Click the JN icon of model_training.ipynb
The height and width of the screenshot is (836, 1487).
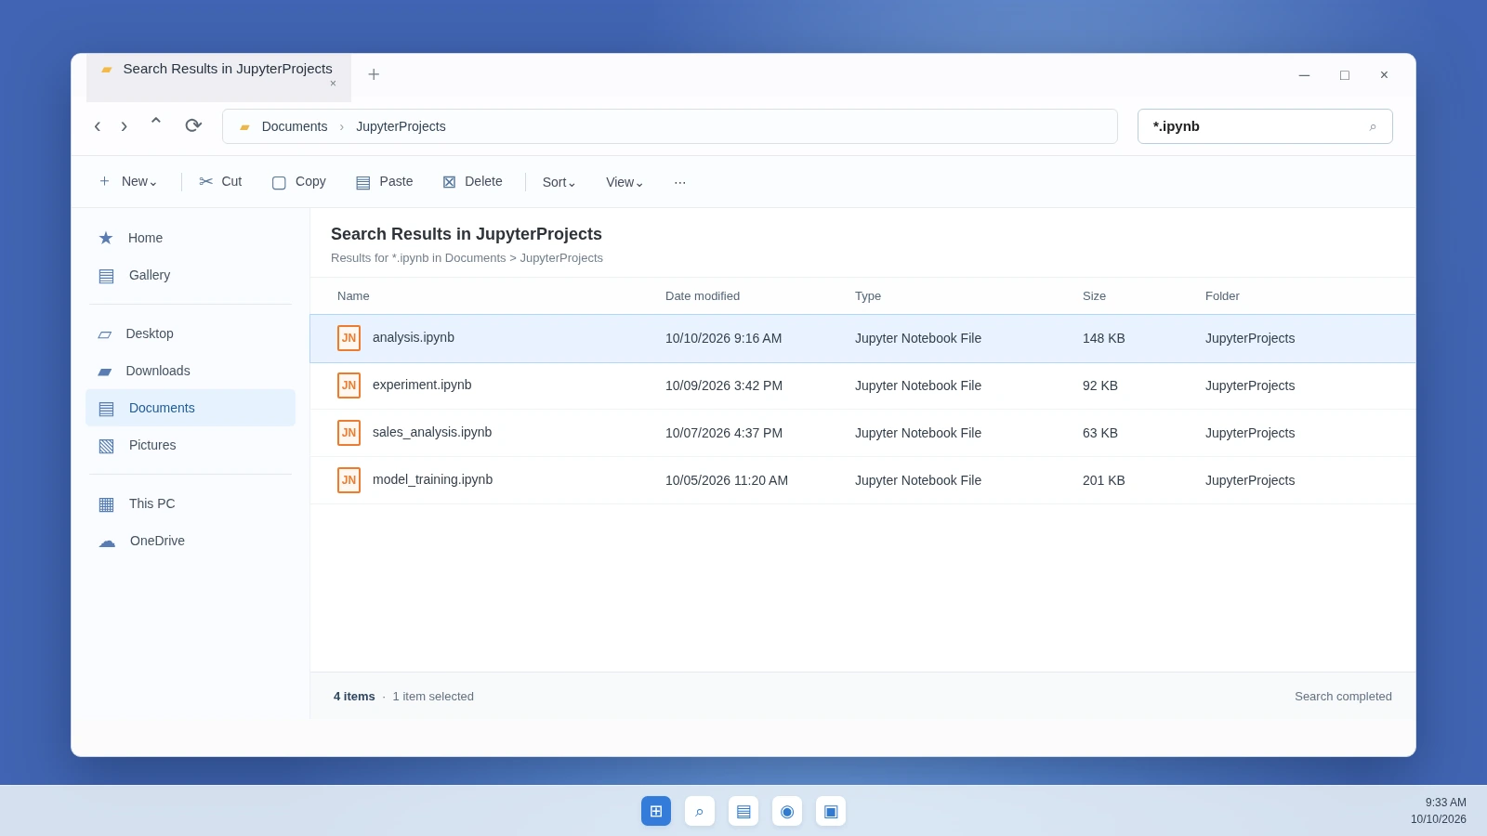point(349,480)
